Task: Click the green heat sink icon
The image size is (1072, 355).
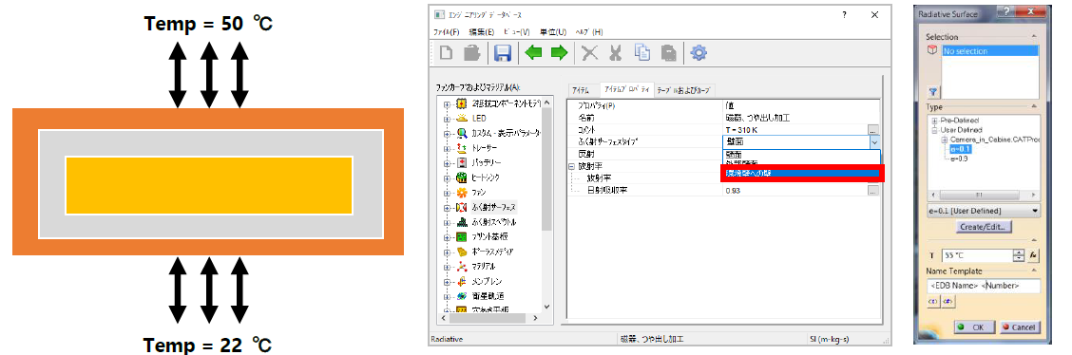Action: [x=462, y=177]
